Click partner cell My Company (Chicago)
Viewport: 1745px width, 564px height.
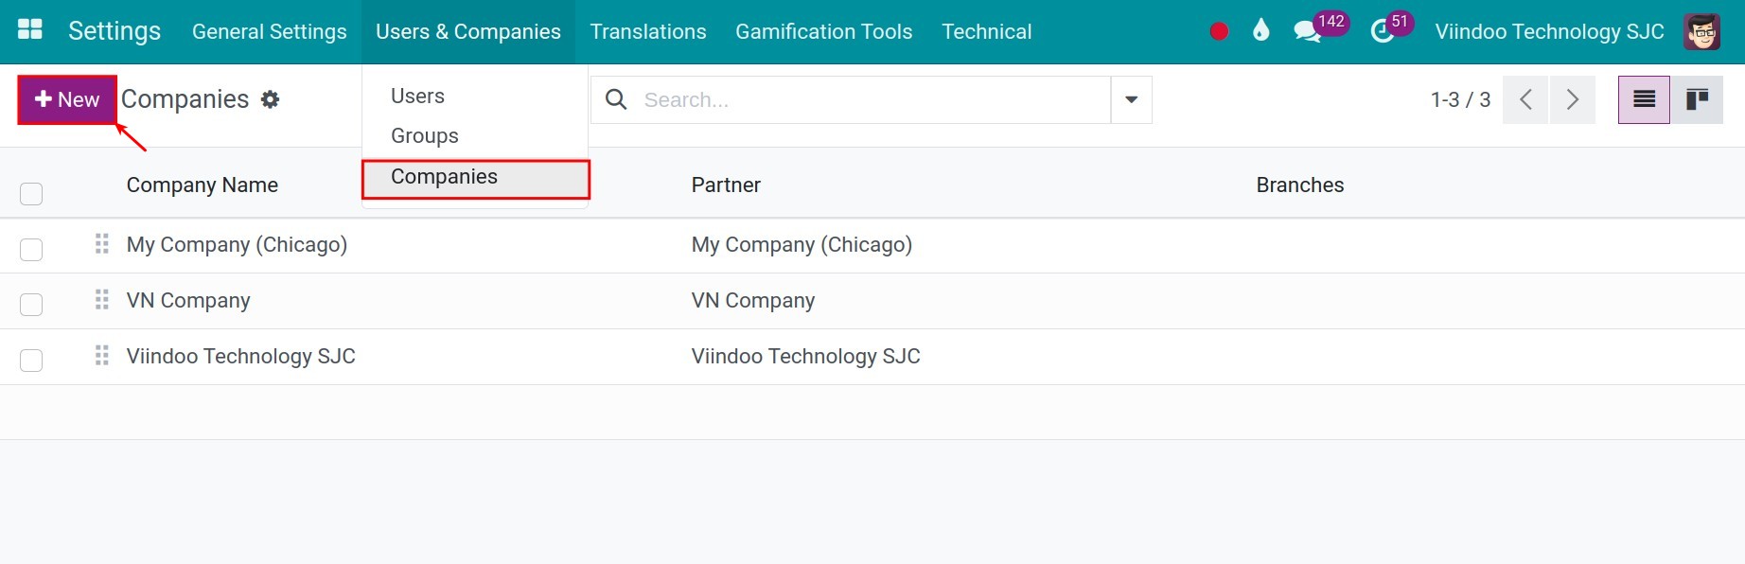pos(802,244)
